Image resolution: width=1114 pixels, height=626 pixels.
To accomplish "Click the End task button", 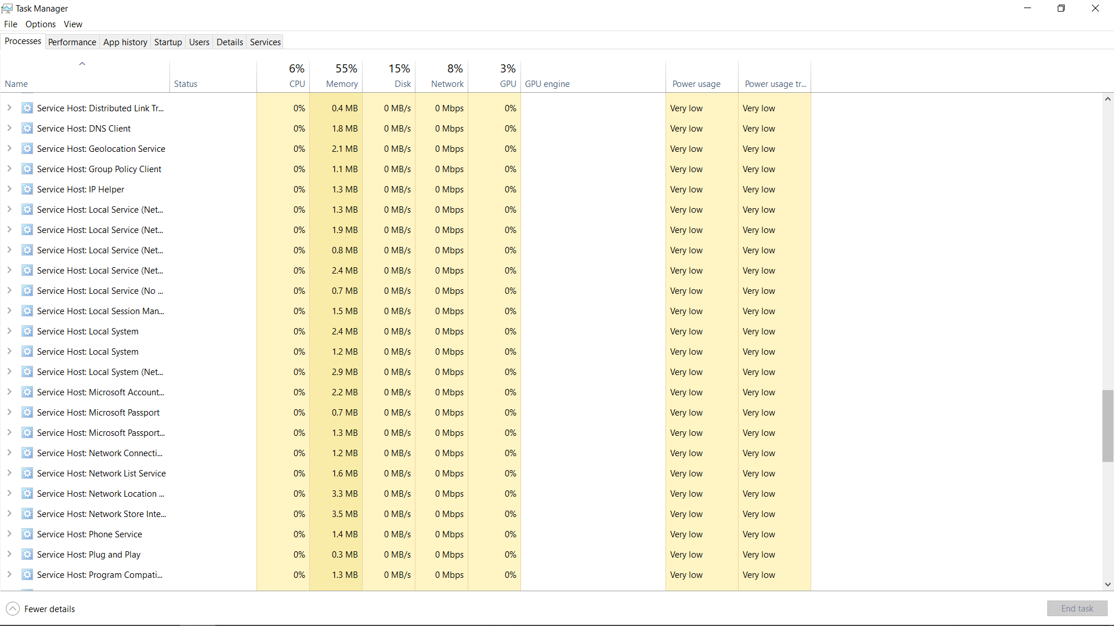I will (x=1077, y=608).
